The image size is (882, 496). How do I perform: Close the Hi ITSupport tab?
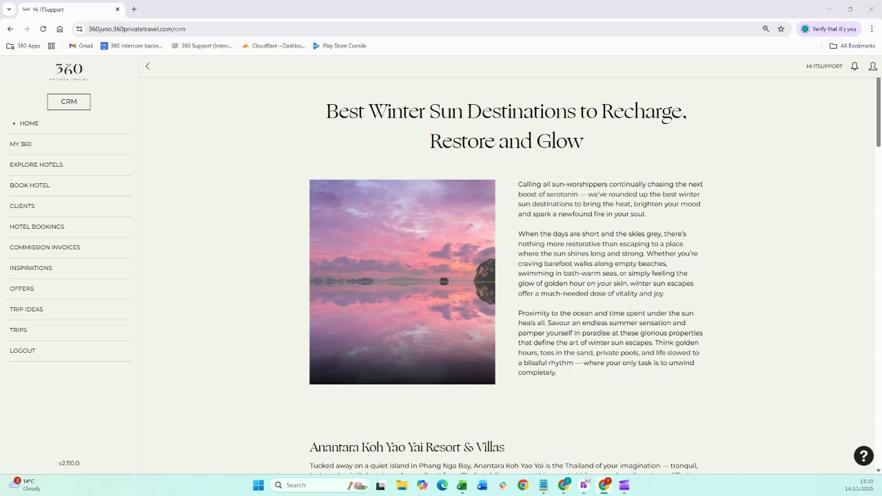pos(117,10)
